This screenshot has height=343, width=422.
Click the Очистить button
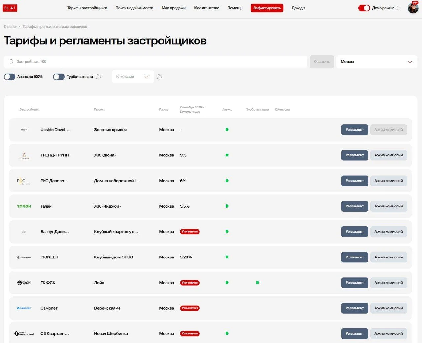pyautogui.click(x=322, y=62)
